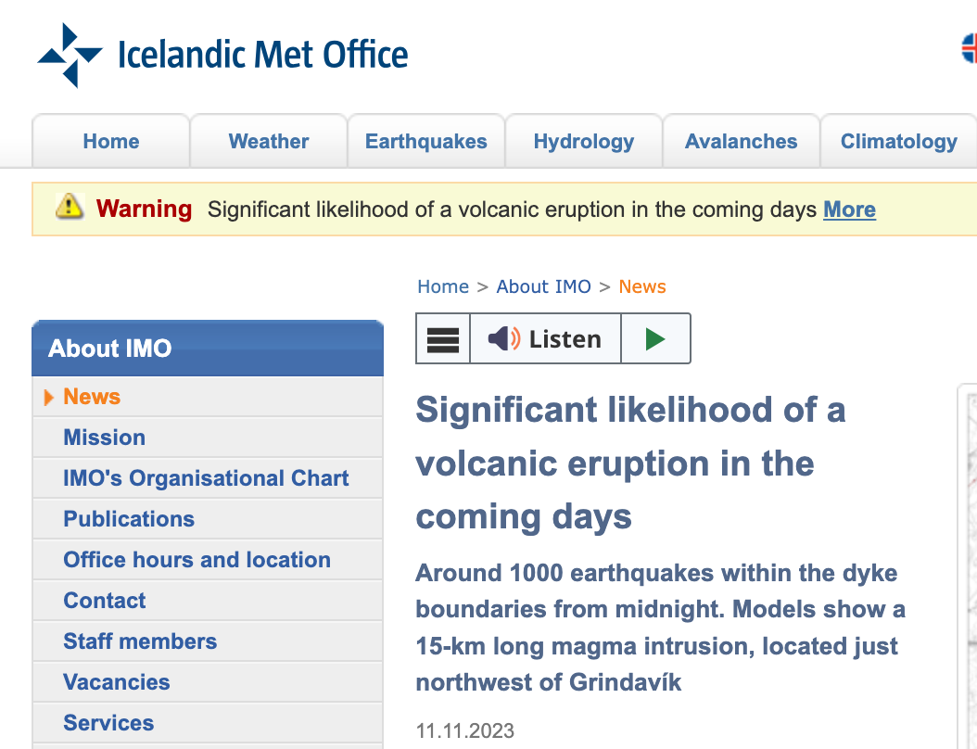Go to Home in the breadcrumb
Image resolution: width=977 pixels, height=749 pixels.
(x=443, y=286)
